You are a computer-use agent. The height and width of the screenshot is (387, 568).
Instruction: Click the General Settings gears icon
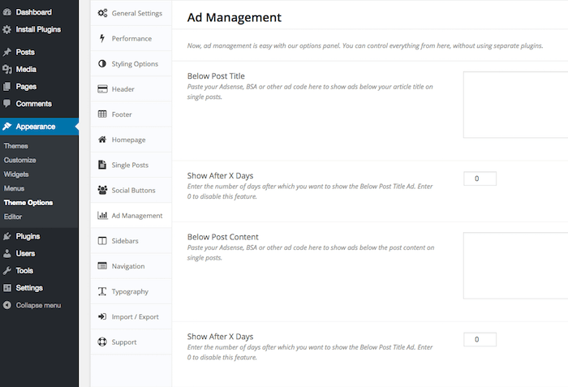pyautogui.click(x=102, y=13)
